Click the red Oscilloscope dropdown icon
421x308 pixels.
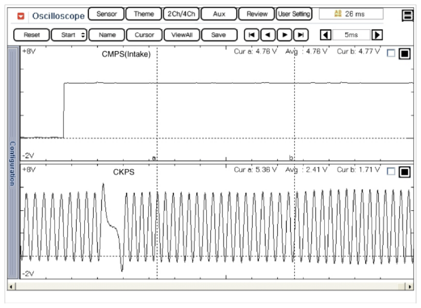pyautogui.click(x=21, y=16)
